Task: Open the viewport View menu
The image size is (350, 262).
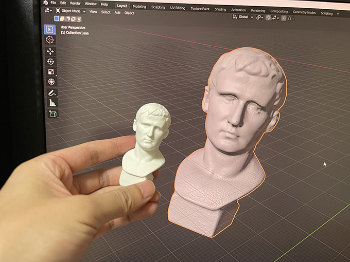Action: point(93,12)
